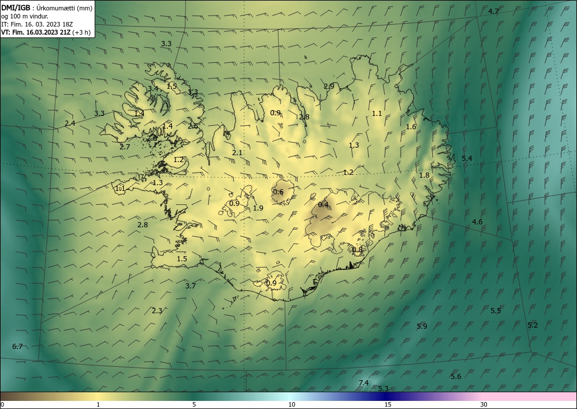The image size is (577, 409).
Task: Select the 5.5 precipitation value
Action: (496, 311)
